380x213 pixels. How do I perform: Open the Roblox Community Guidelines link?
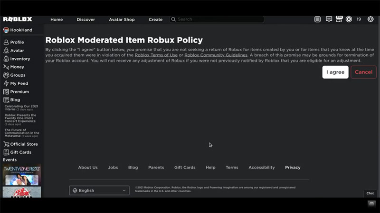click(216, 55)
